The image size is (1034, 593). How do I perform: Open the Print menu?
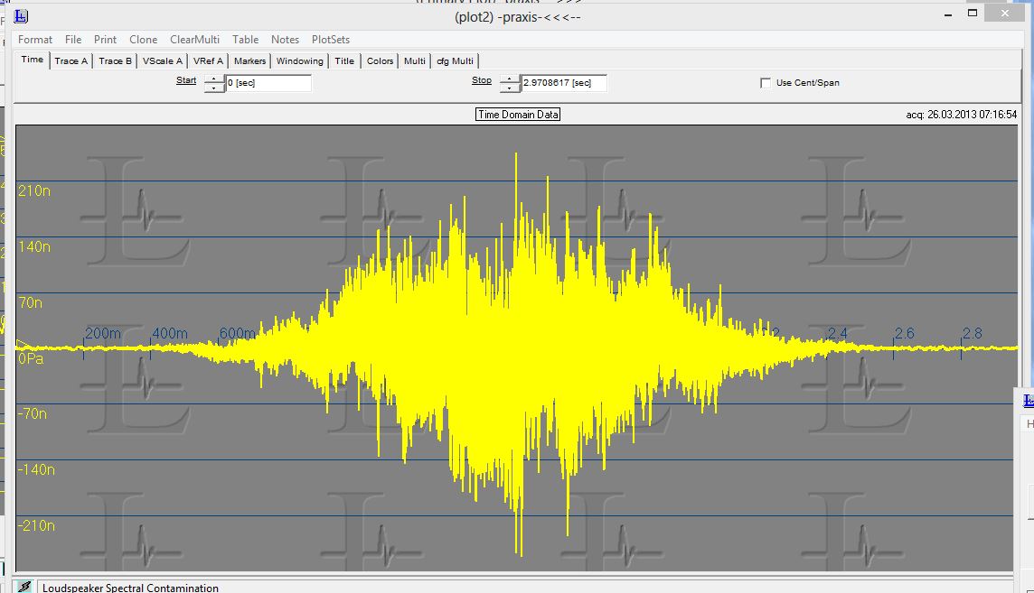pyautogui.click(x=105, y=40)
